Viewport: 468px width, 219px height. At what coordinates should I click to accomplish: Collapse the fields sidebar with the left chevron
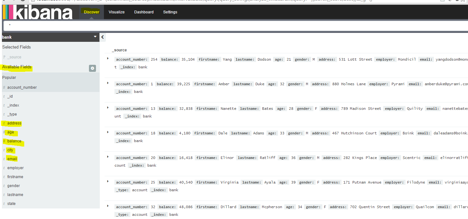(x=102, y=37)
